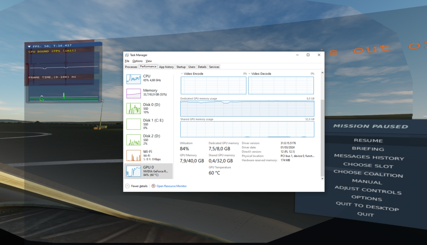Switch to the App history tab
The height and width of the screenshot is (245, 427).
point(167,67)
